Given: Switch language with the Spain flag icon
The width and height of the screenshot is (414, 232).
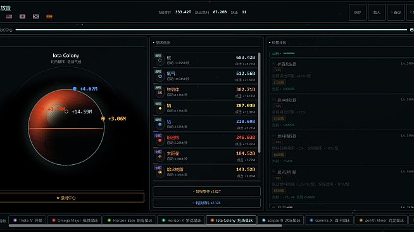Looking at the screenshot, I should 49,16.
